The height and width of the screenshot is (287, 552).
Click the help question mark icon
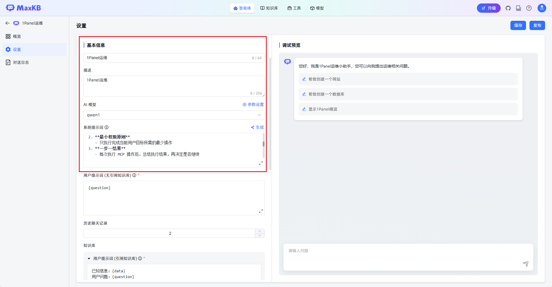click(529, 8)
